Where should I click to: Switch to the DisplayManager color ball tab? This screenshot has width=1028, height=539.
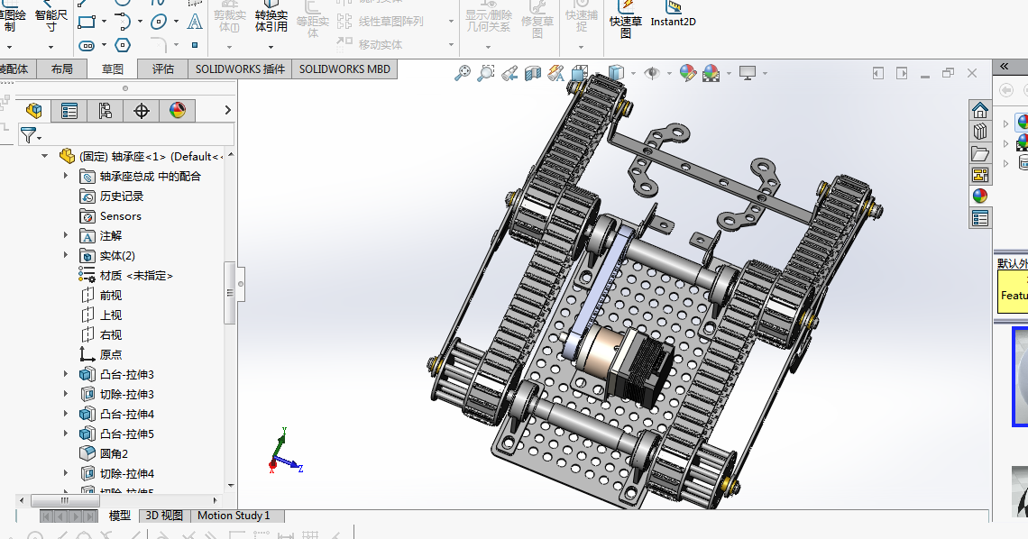pos(177,111)
